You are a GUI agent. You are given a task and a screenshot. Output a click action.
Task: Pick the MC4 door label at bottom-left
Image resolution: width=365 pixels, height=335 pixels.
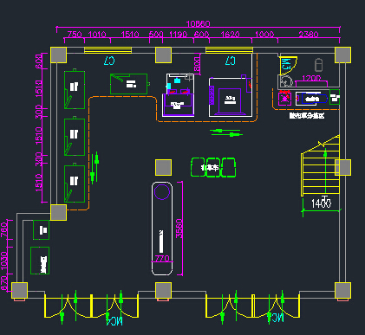114,321
